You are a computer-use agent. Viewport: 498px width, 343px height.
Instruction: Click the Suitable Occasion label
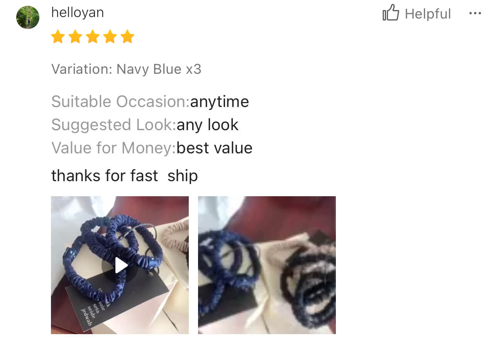pos(120,102)
